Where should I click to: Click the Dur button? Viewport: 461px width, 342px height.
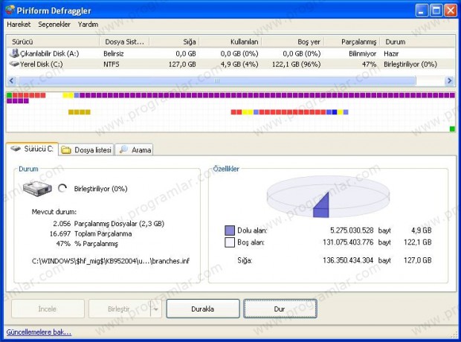click(280, 309)
